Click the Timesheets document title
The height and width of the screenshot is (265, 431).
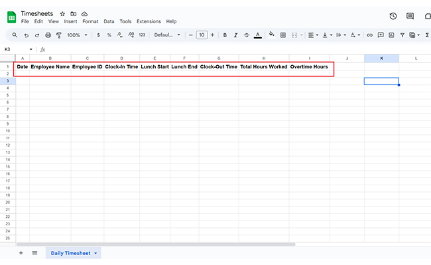[x=37, y=13]
